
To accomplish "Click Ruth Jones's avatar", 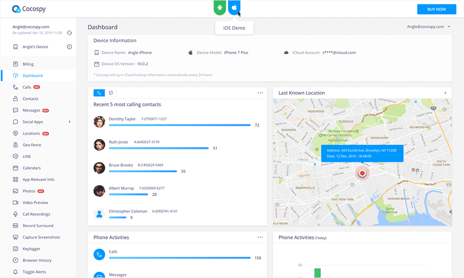I will tap(99, 145).
